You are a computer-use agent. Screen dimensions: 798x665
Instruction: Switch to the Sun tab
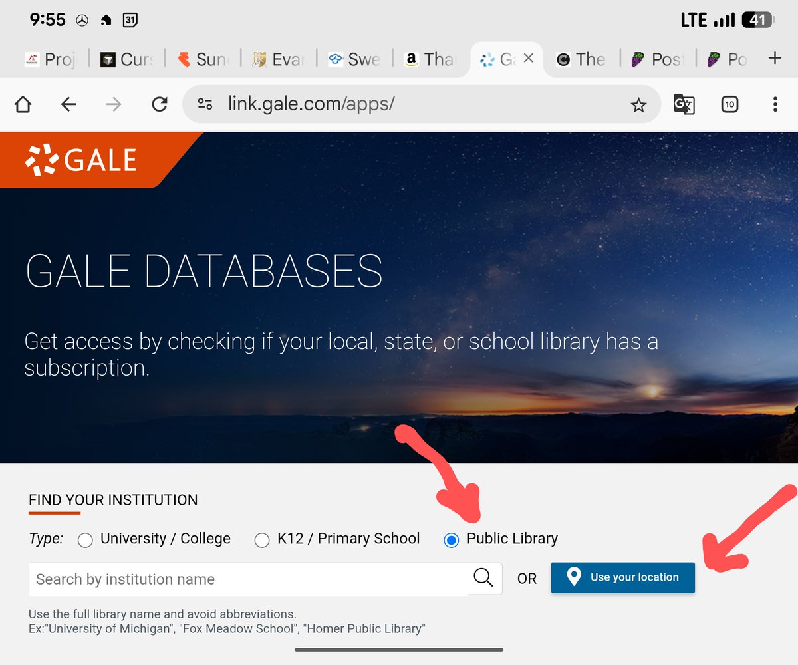pos(202,59)
